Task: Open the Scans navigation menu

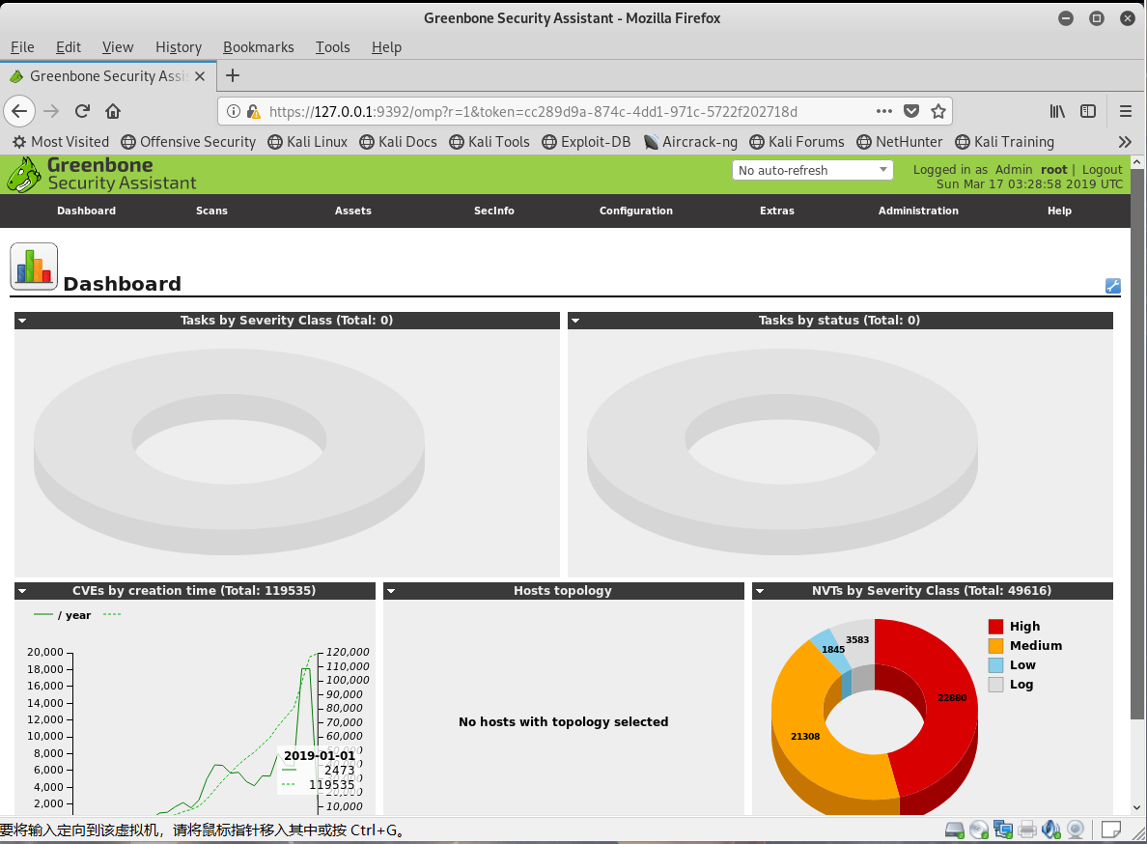Action: (x=211, y=211)
